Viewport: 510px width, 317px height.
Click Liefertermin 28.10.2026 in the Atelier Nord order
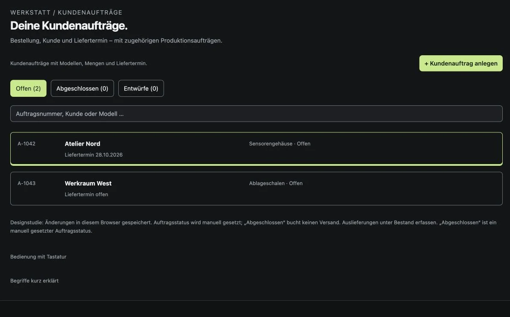tap(94, 155)
